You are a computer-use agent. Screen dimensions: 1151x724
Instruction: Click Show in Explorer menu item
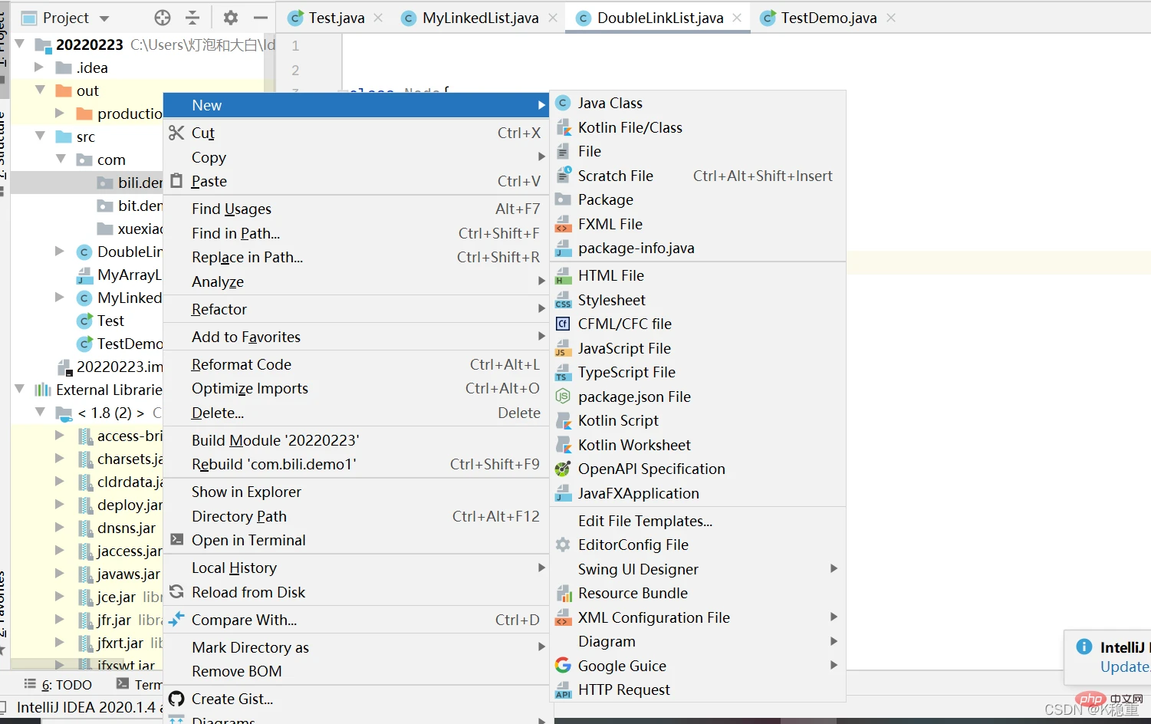click(246, 492)
